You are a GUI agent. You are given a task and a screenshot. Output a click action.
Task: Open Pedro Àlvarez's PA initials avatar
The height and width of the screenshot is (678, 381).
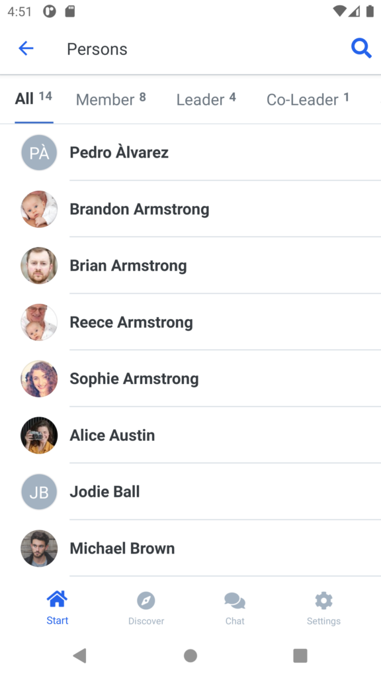pos(39,153)
